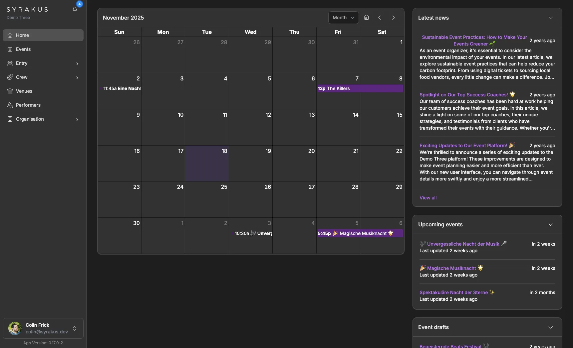The image size is (573, 348).
Task: Expand the Crew submenu
Action: tap(77, 77)
